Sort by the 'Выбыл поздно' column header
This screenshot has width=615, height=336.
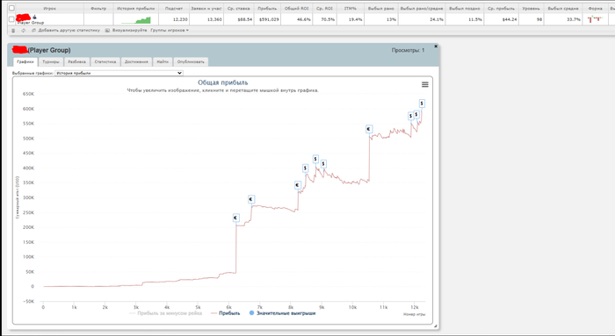(x=465, y=8)
